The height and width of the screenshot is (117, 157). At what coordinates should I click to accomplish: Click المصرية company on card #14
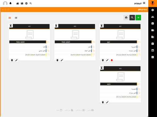tap(134, 89)
